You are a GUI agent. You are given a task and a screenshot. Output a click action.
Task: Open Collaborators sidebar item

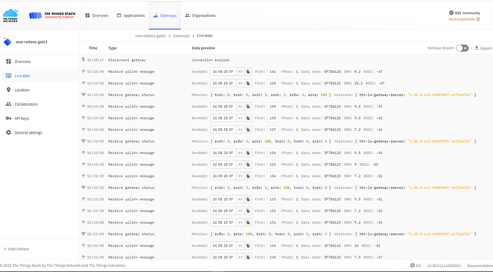39,104
